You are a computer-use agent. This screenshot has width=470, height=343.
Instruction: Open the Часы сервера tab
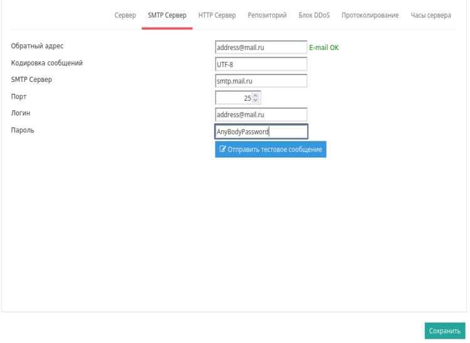tap(431, 15)
